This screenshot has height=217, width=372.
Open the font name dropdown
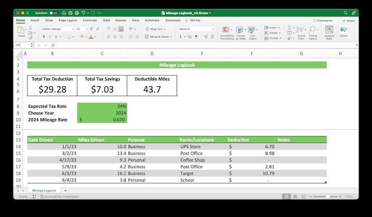coord(73,29)
